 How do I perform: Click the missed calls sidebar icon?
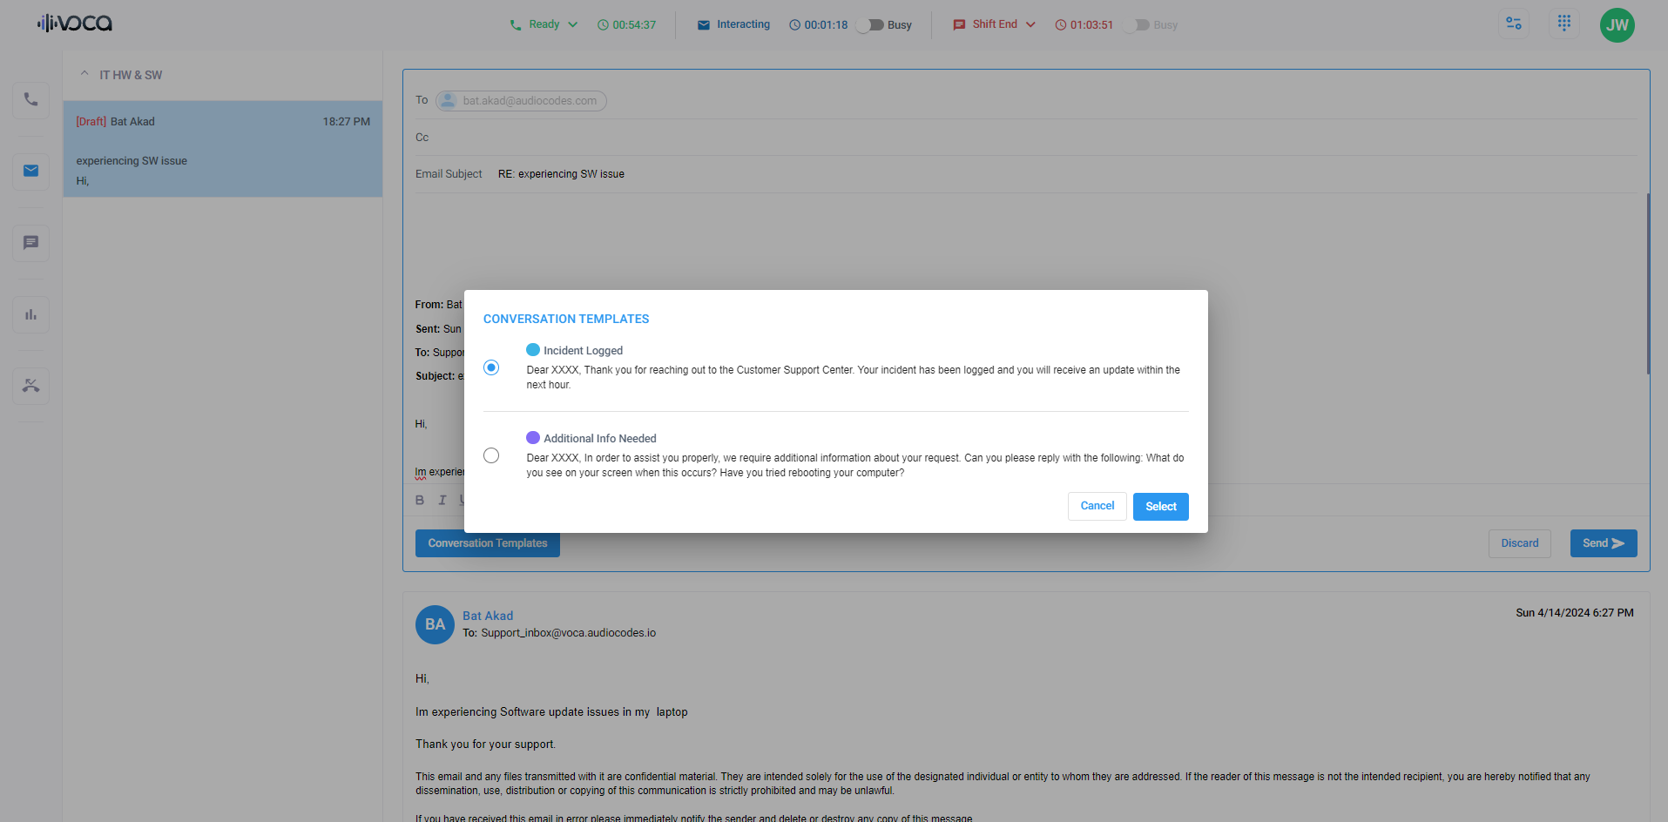tap(30, 386)
